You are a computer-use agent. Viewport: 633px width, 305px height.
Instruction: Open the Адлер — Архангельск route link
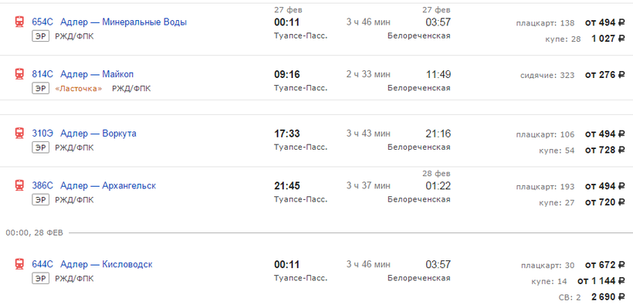pos(108,186)
